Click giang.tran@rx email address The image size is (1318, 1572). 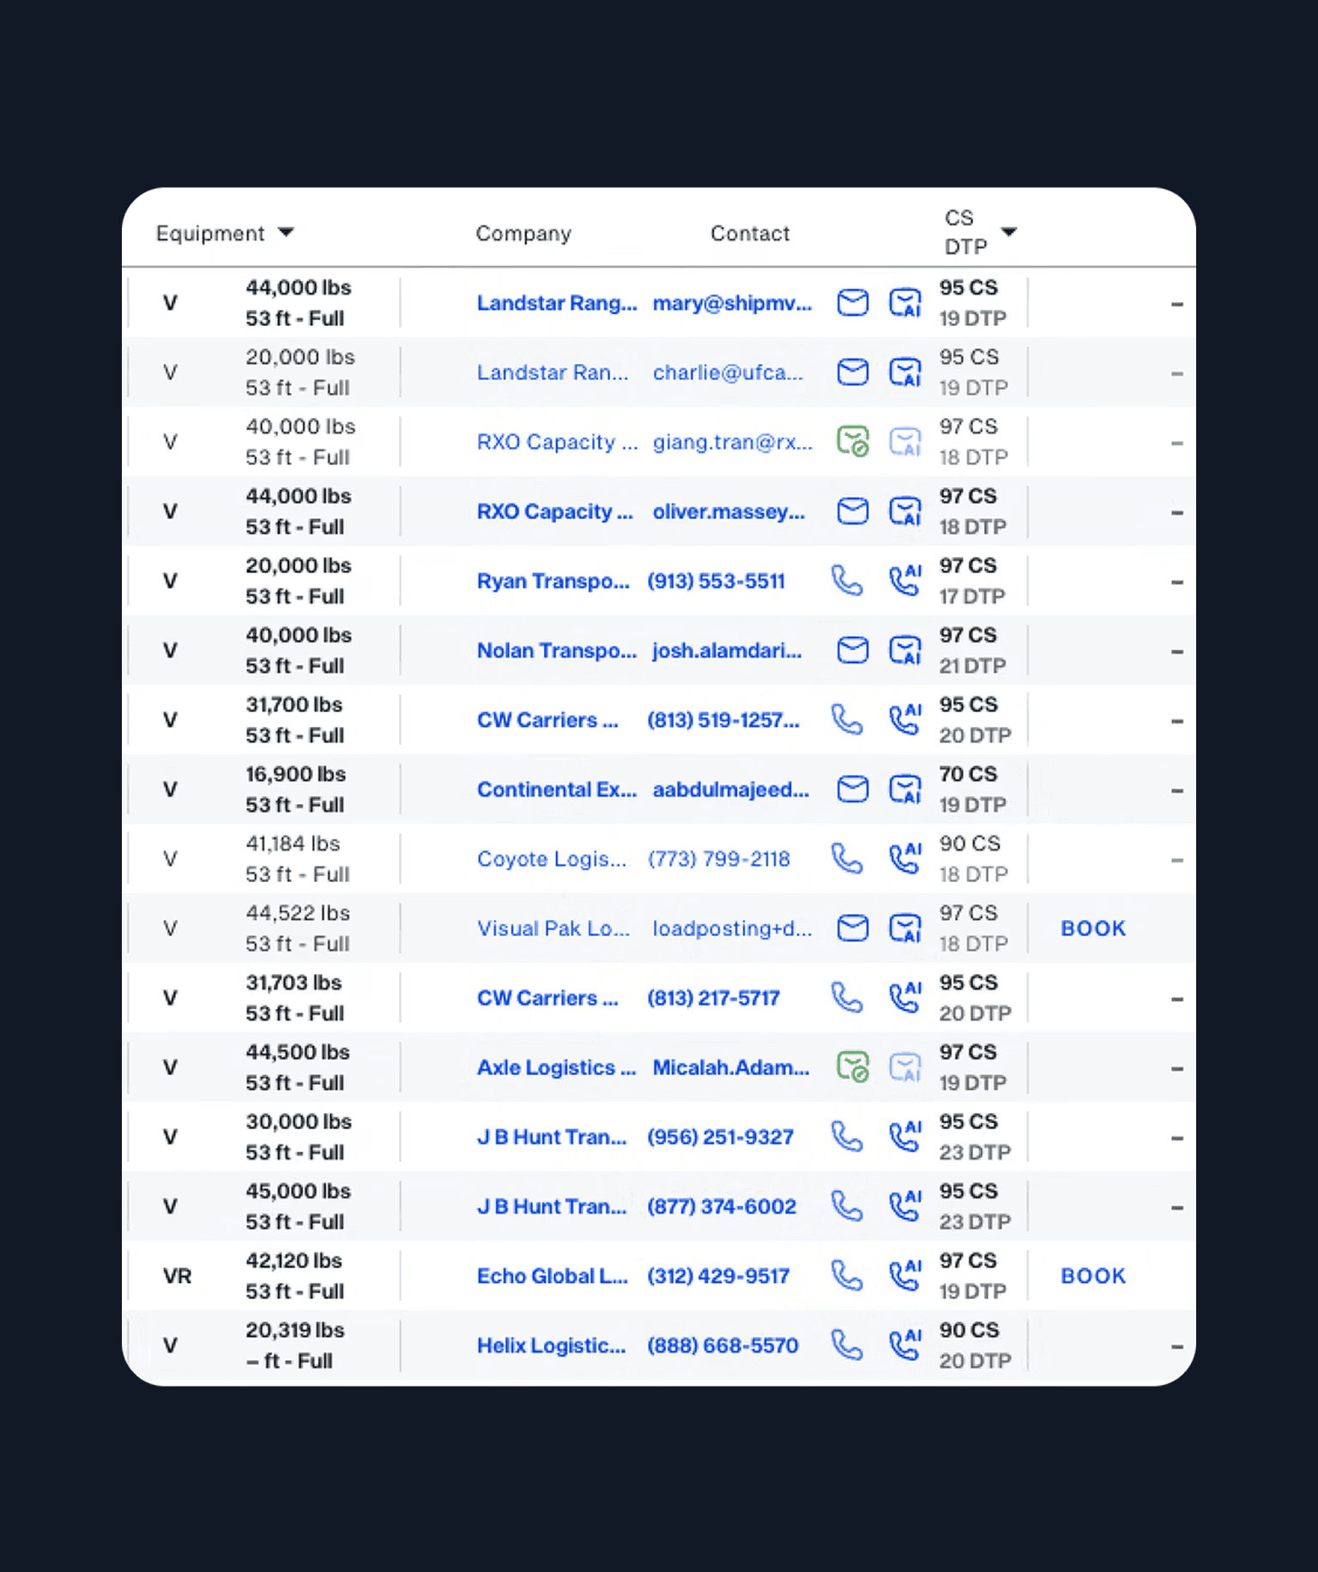pos(732,442)
